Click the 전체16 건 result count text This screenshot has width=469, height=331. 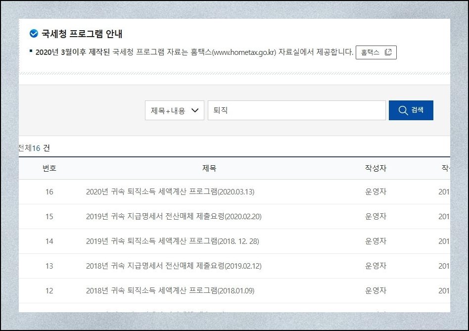click(x=34, y=148)
